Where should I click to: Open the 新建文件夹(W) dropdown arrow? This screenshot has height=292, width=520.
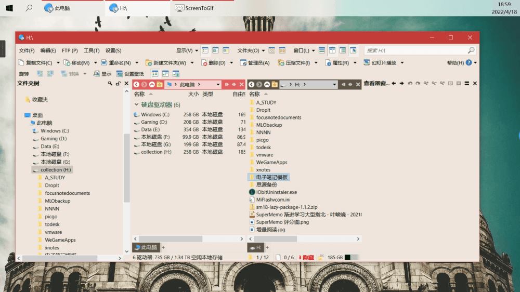point(192,63)
